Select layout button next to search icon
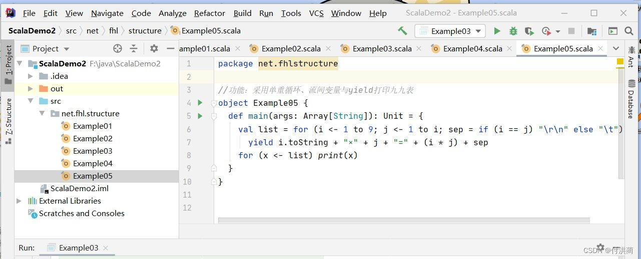 tap(613, 31)
